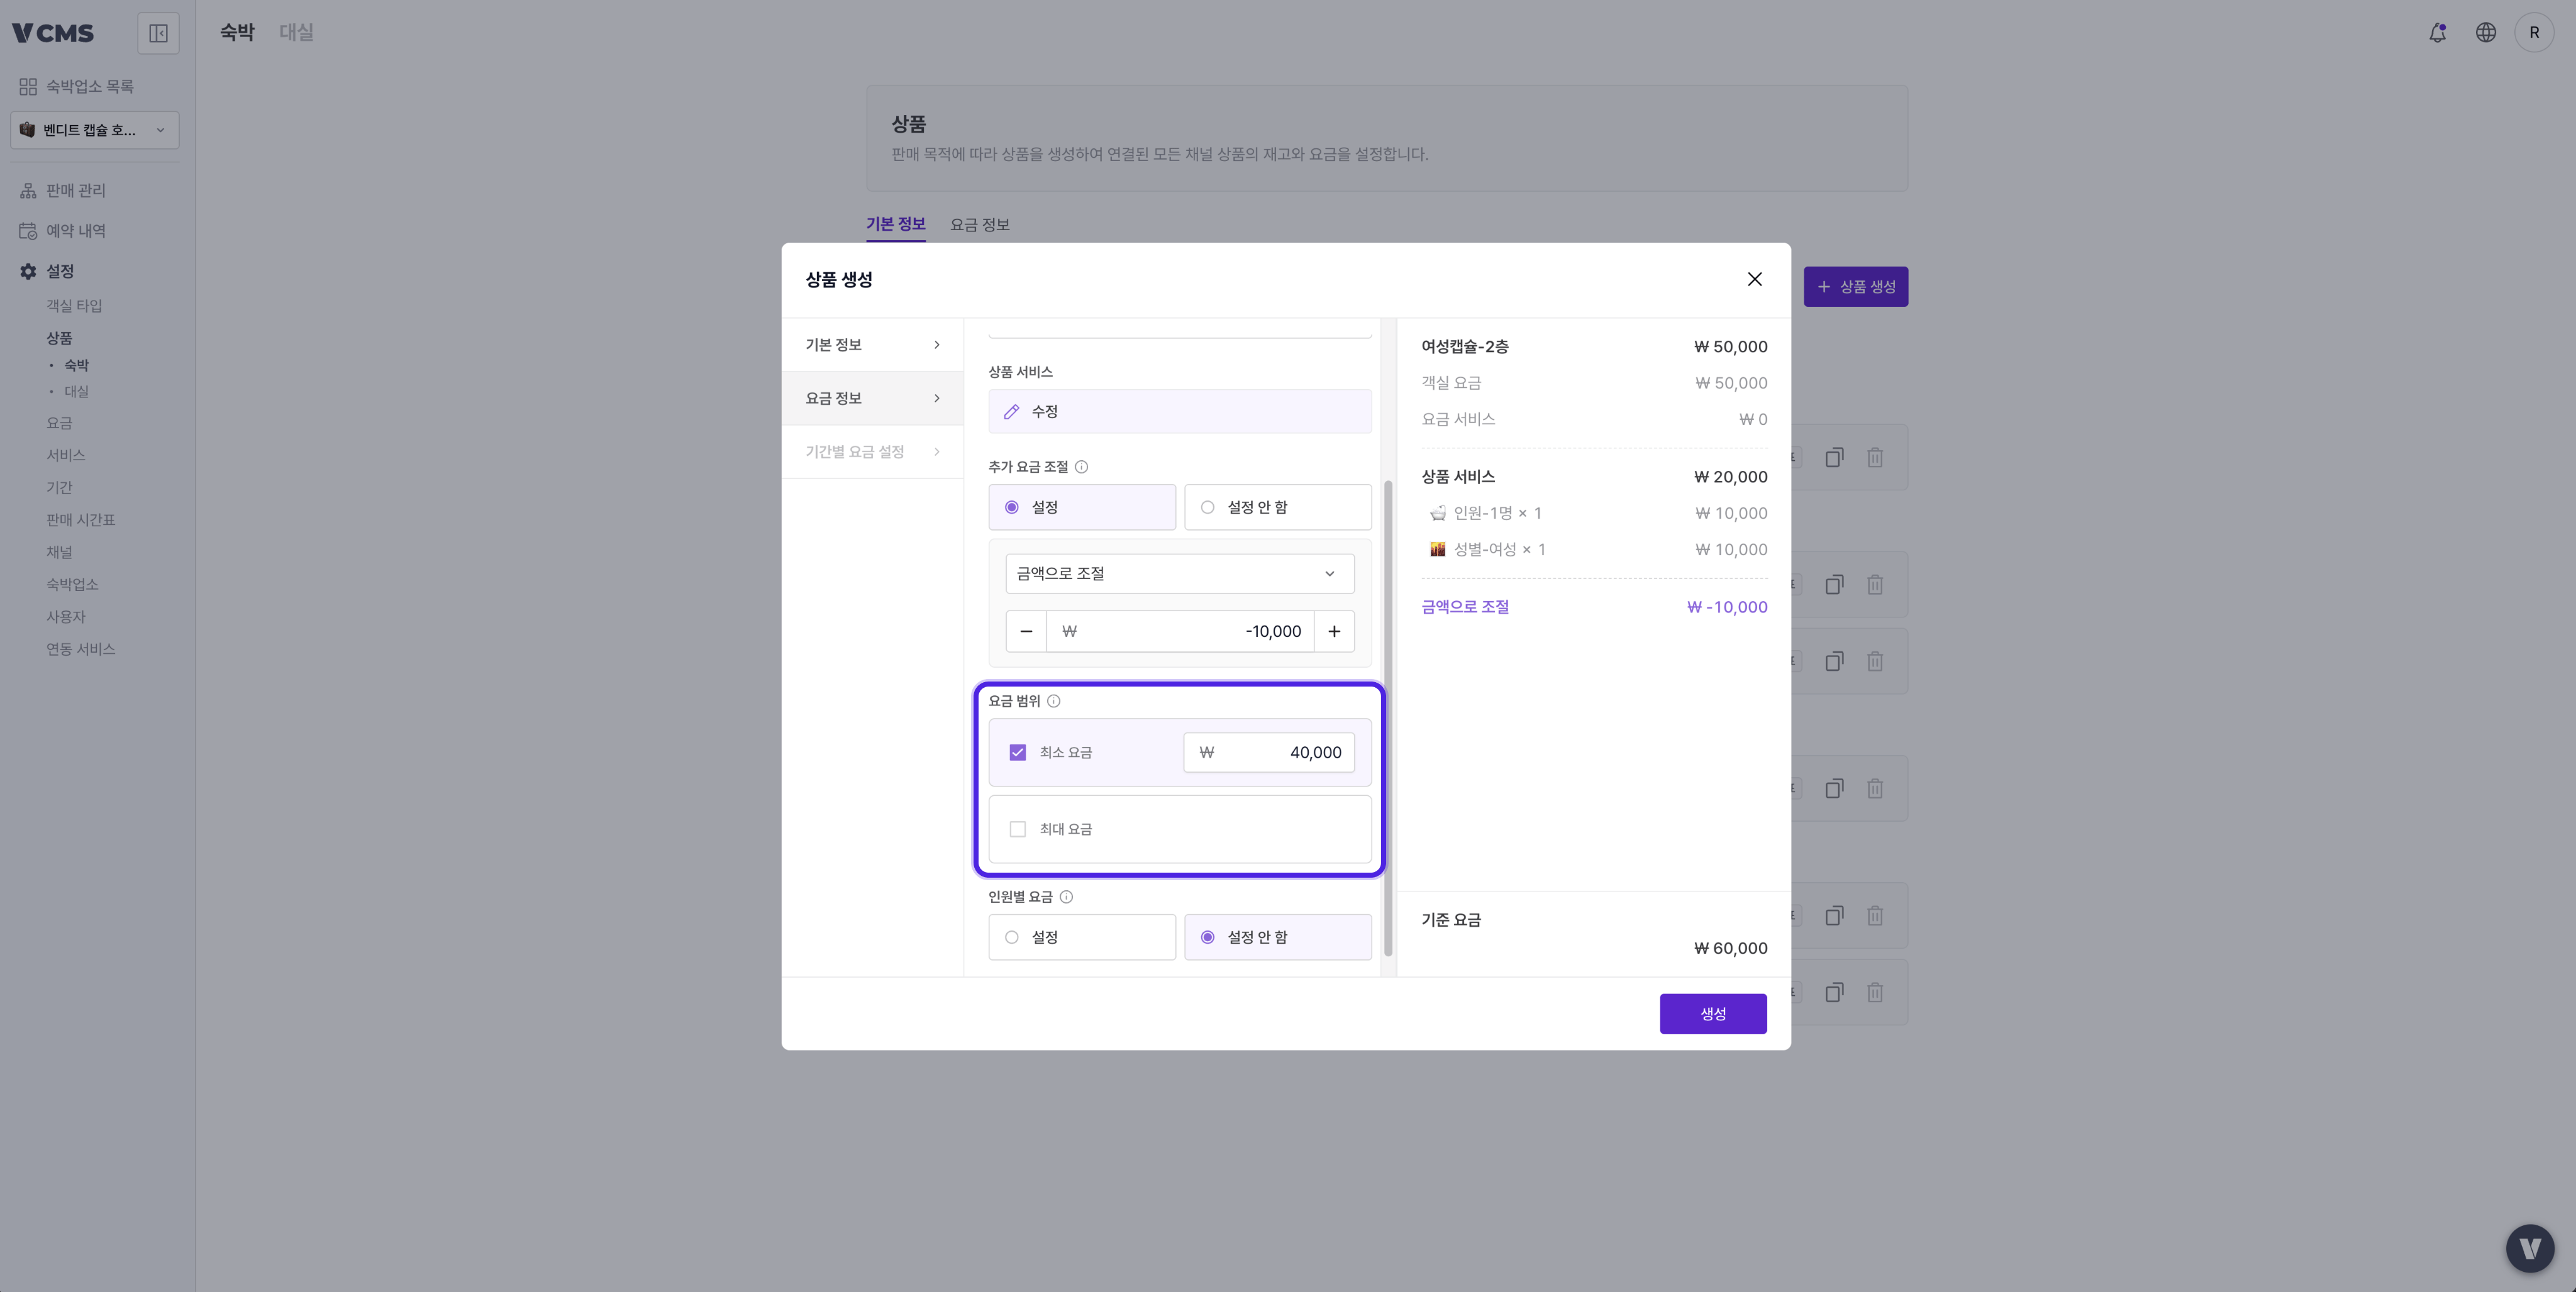Viewport: 2576px width, 1292px height.
Task: Click the 숙박업소 목록 grid icon
Action: point(28,87)
